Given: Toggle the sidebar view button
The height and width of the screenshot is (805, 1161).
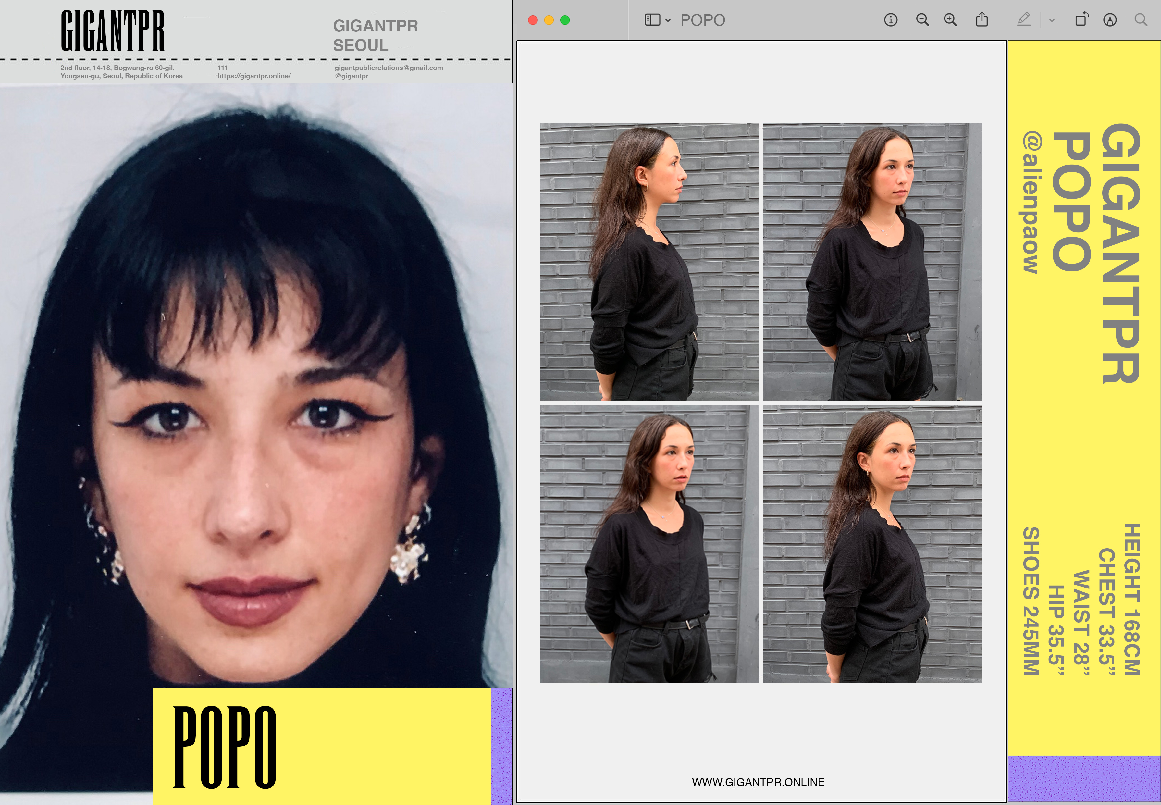Looking at the screenshot, I should [x=652, y=20].
